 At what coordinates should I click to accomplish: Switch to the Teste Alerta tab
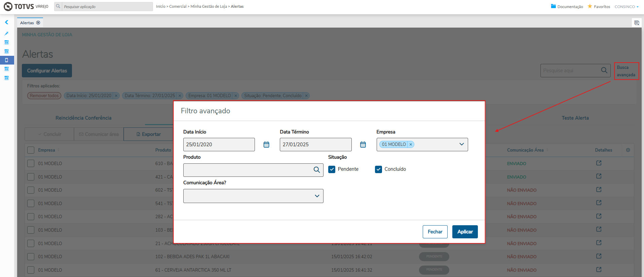coord(575,118)
